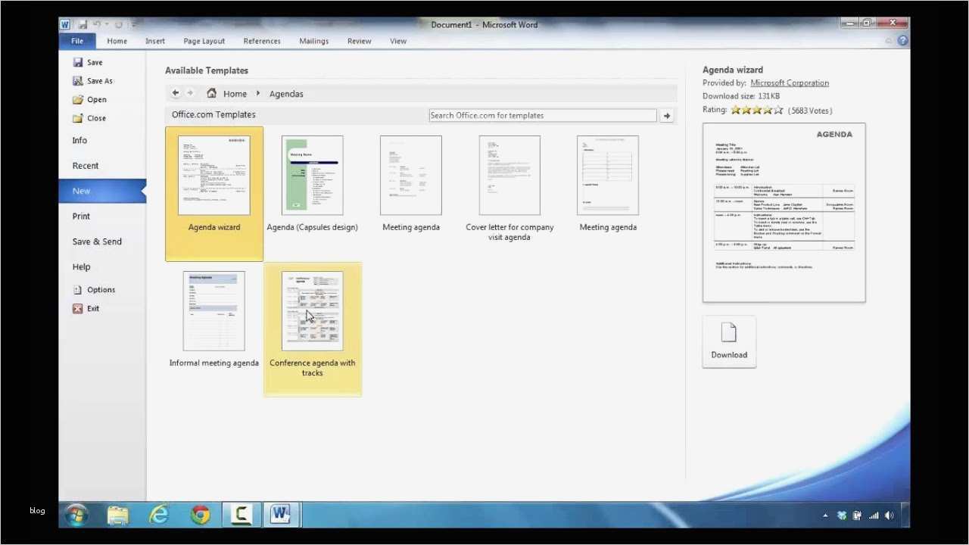The image size is (969, 545).
Task: Click the first rating star
Action: click(x=735, y=110)
